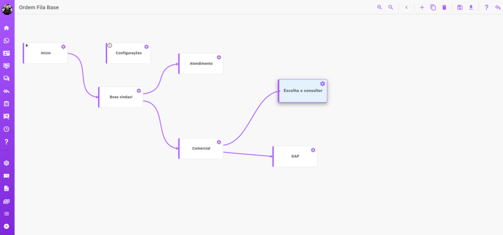Click the add new block plus icon
Viewport: 503px width, 235px height.
pos(422,7)
